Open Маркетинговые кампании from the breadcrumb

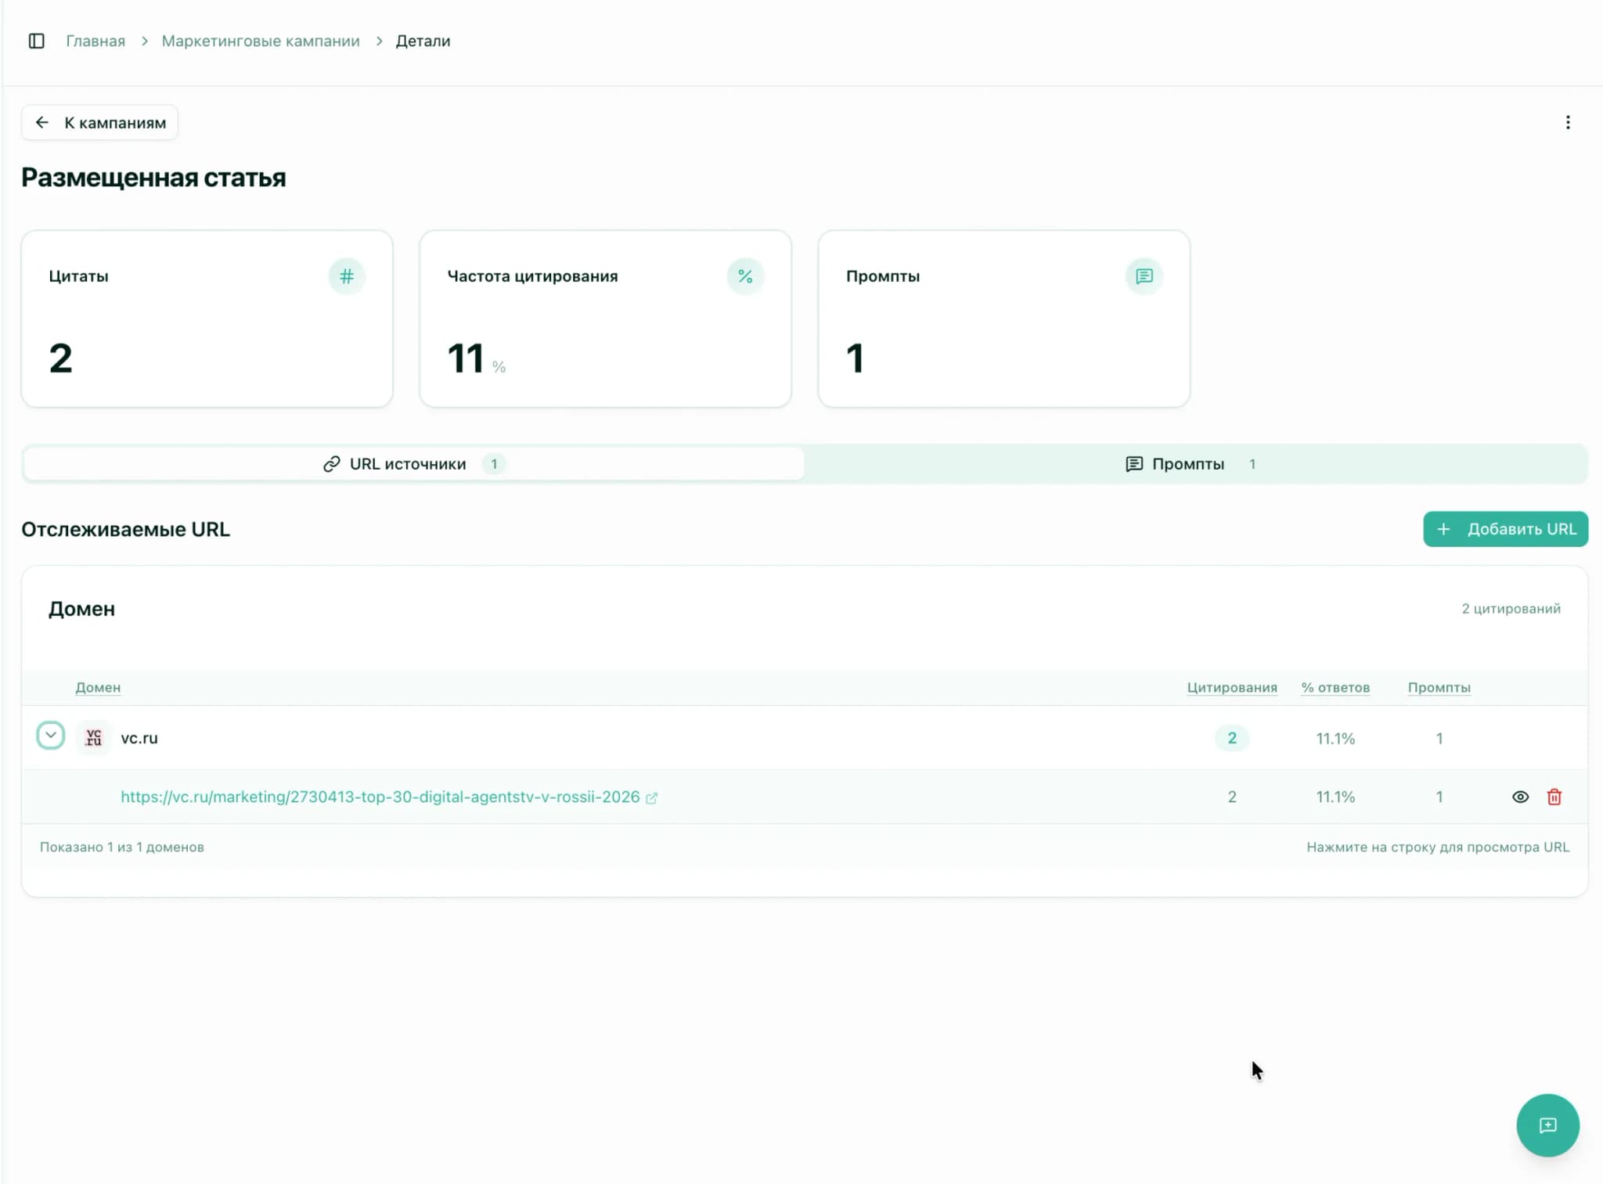(x=261, y=41)
